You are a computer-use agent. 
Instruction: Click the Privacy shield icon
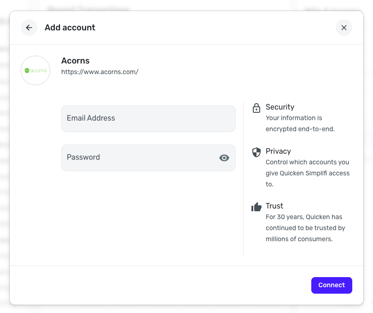pos(256,152)
